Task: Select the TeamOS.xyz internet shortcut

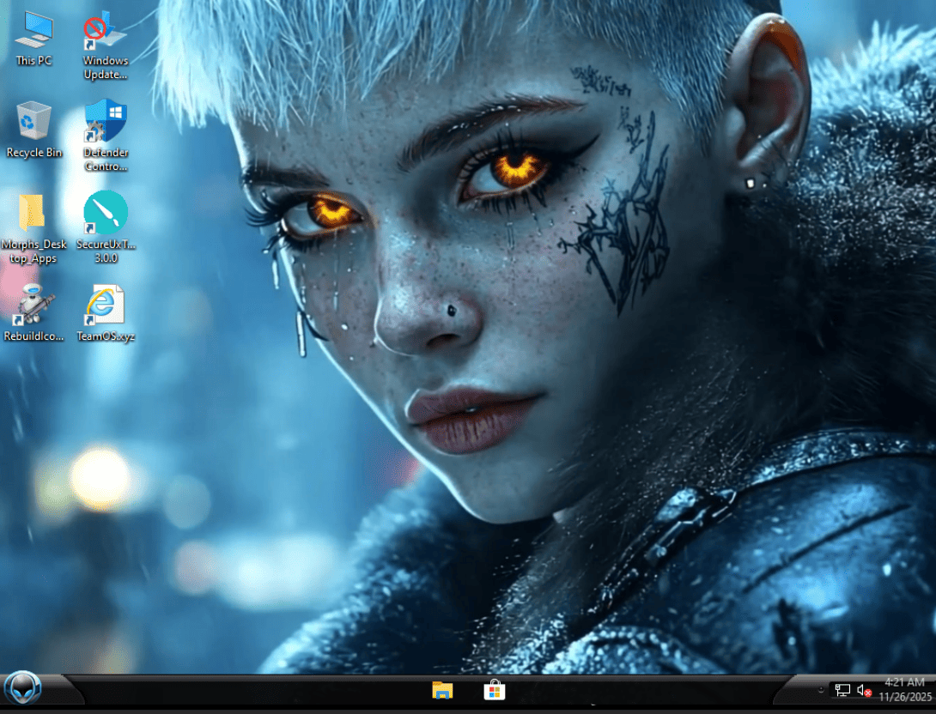Action: pyautogui.click(x=106, y=312)
